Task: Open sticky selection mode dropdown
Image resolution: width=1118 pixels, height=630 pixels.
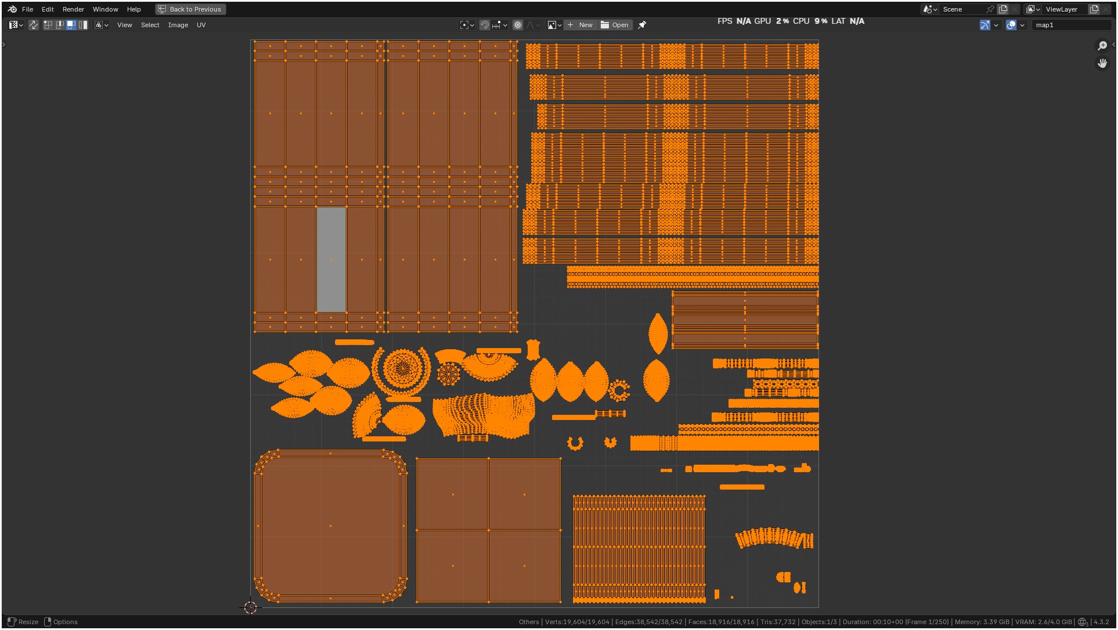Action: pos(102,25)
